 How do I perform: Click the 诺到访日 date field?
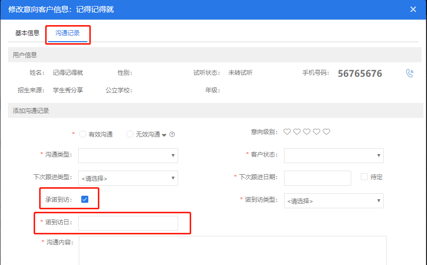(x=128, y=223)
